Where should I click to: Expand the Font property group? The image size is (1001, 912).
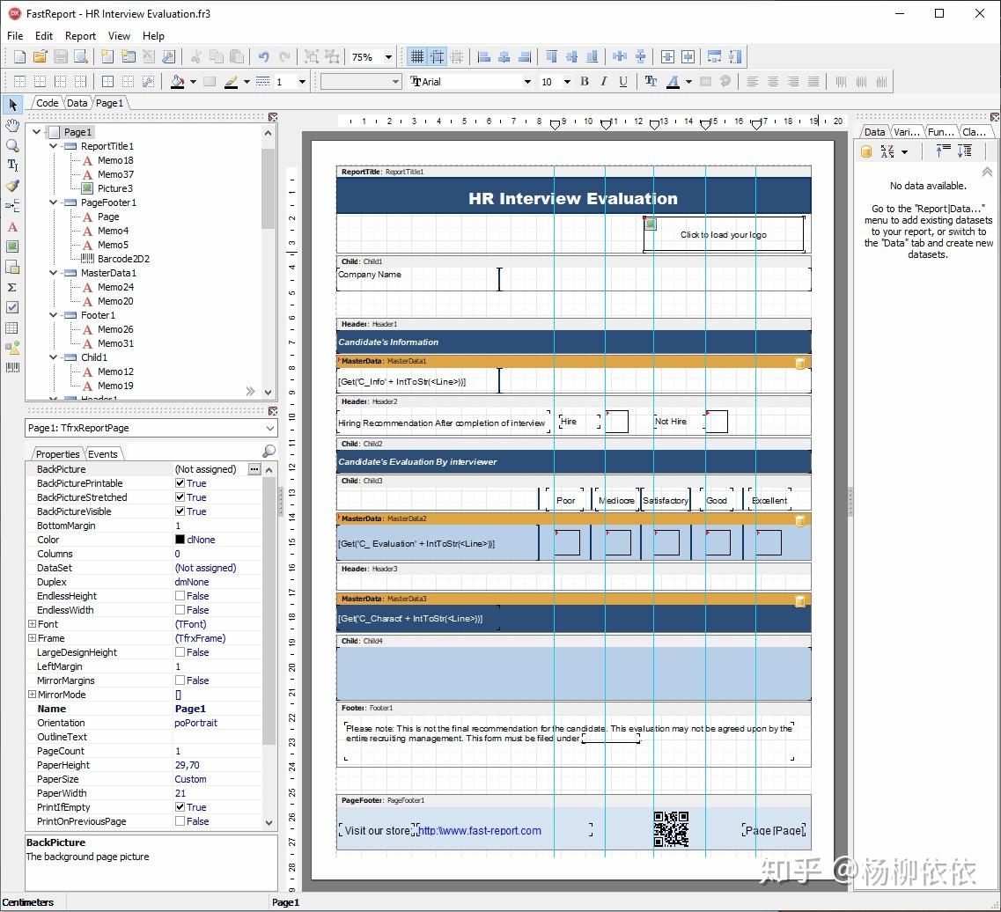pos(32,624)
